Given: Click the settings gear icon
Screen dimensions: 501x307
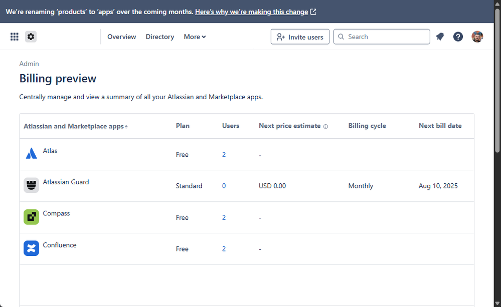Looking at the screenshot, I should click(31, 37).
